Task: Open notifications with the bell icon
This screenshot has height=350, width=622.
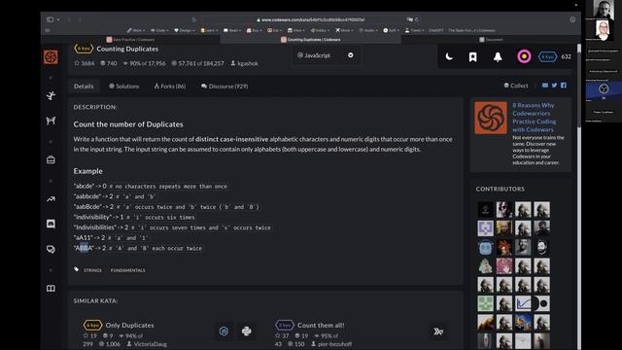Action: pos(498,57)
